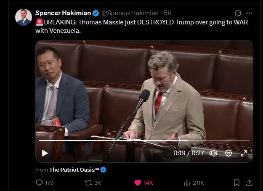Bookmark this post

pyautogui.click(x=236, y=183)
